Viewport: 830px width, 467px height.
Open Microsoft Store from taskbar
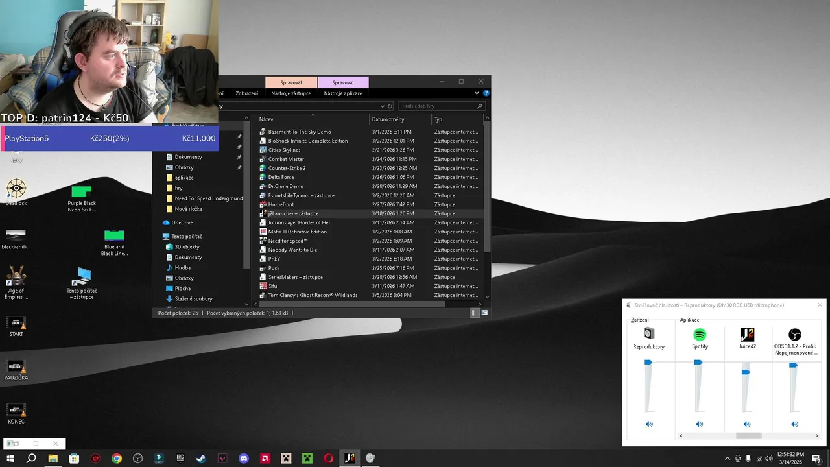pyautogui.click(x=74, y=459)
